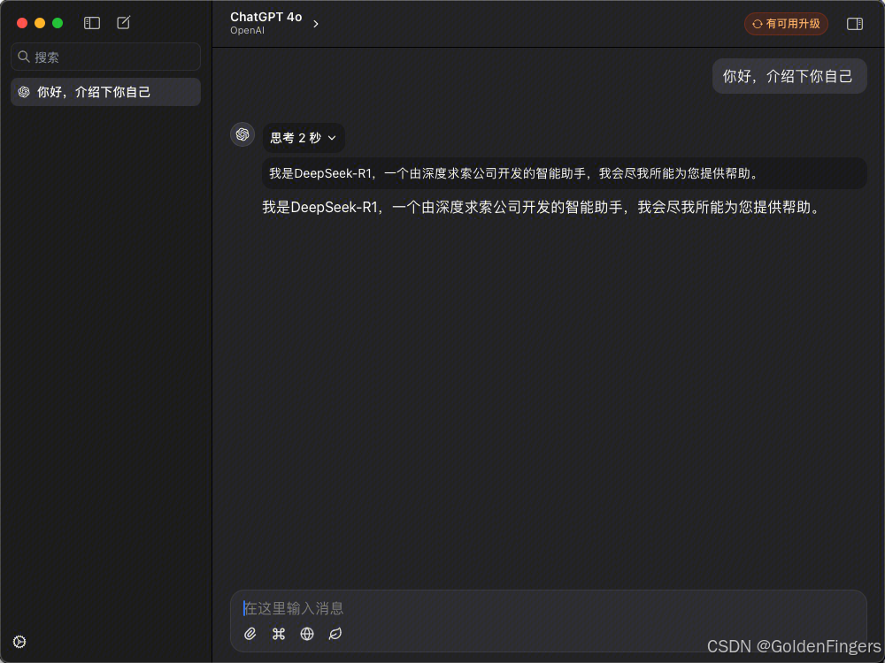Focus the 在这里输入消息 message input
885x663 pixels.
tap(548, 608)
